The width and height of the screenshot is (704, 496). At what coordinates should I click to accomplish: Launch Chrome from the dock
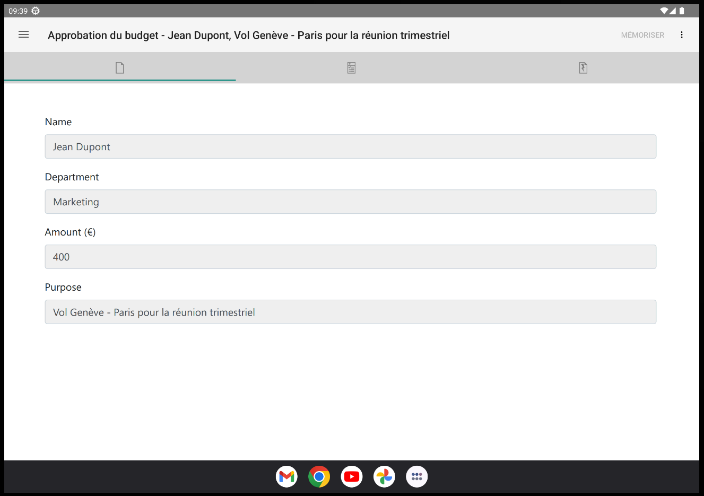point(319,476)
